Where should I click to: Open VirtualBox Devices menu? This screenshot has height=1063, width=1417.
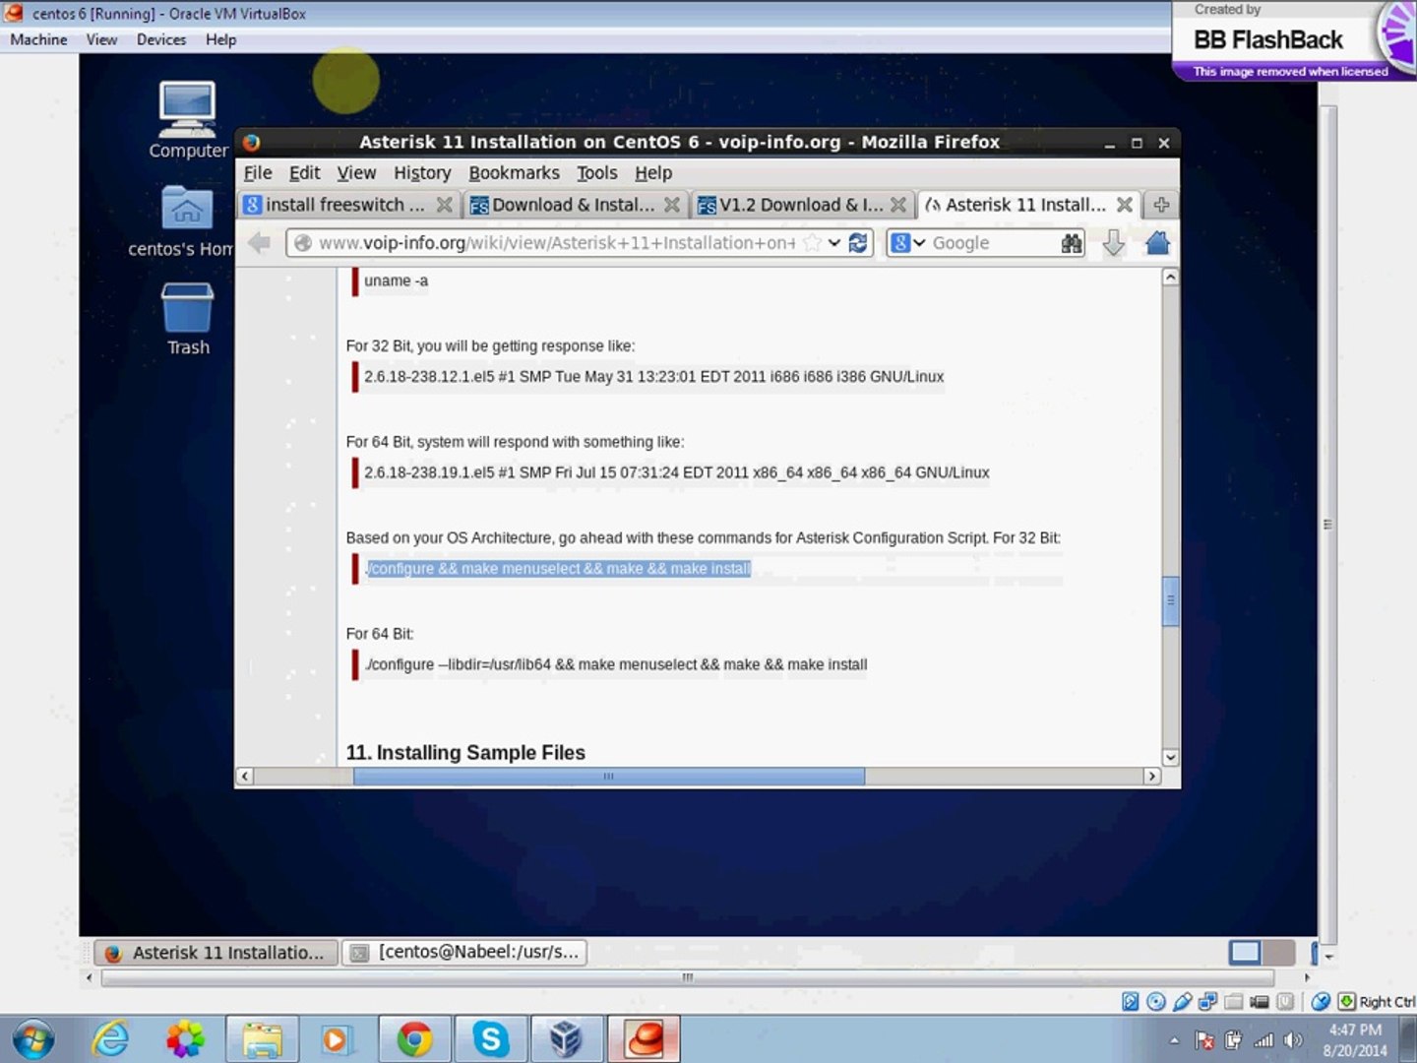pos(161,39)
